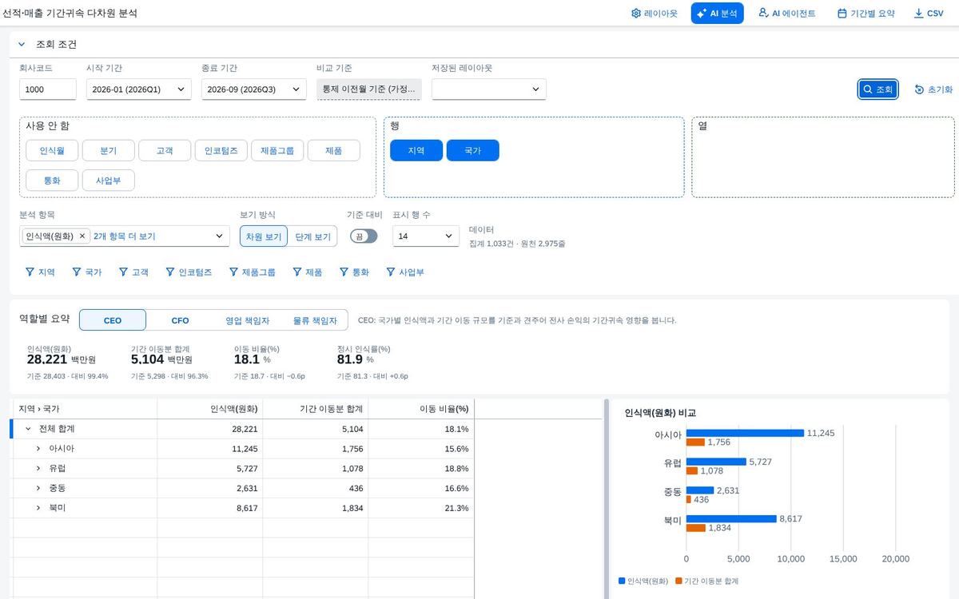Click 북미 orange bar 1,834

[x=696, y=528]
